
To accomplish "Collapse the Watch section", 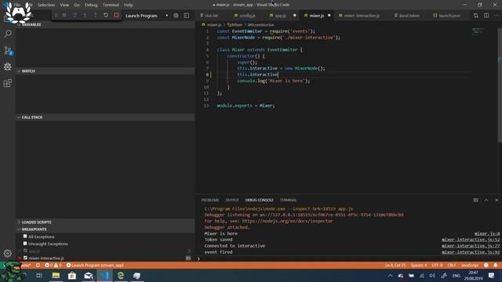I will tap(105, 71).
